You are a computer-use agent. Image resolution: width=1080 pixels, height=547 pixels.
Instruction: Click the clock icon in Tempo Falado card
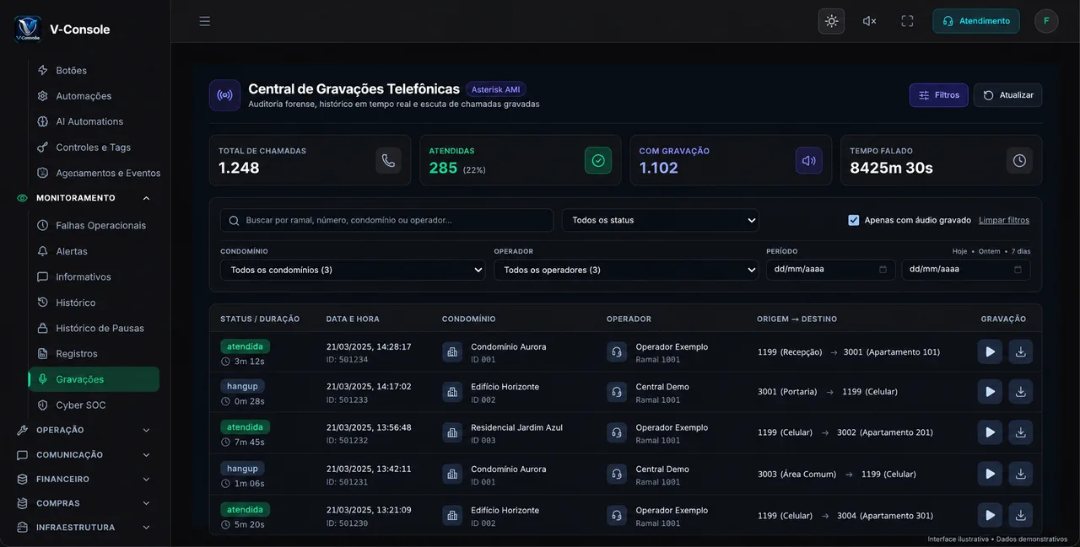tap(1019, 160)
